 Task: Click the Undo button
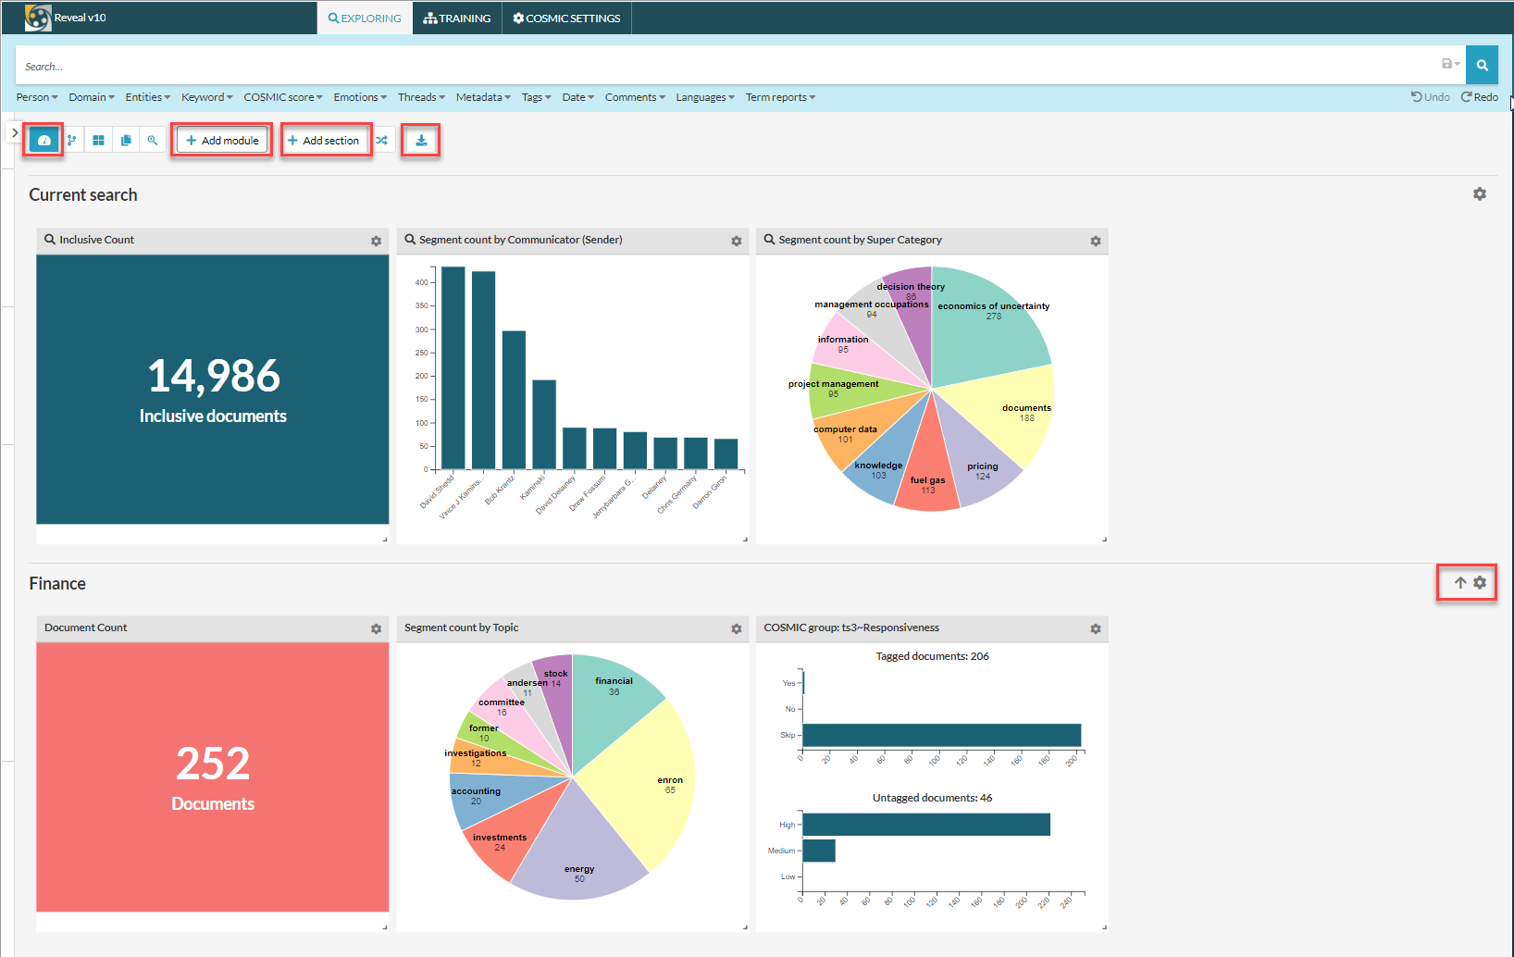[1430, 97]
